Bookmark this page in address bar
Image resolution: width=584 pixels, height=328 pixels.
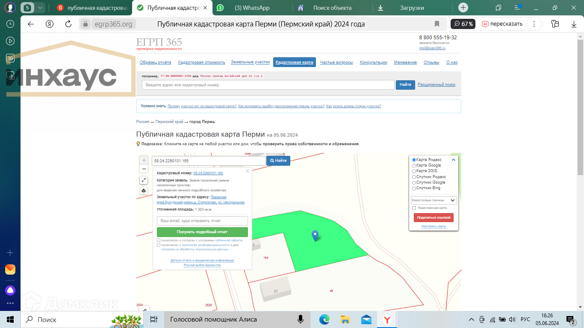tap(437, 24)
